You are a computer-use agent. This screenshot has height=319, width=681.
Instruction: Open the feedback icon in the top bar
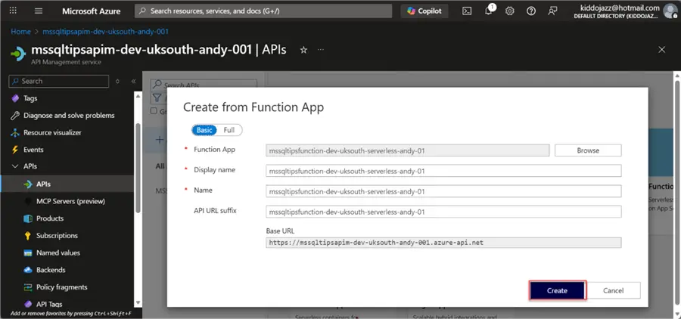552,11
